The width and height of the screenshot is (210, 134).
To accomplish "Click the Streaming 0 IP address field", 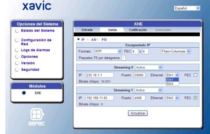I will (x=100, y=75).
